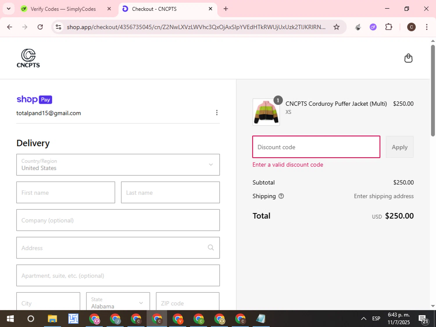Open the Chrome three-dot menu
Image resolution: width=436 pixels, height=327 pixels.
[426, 27]
